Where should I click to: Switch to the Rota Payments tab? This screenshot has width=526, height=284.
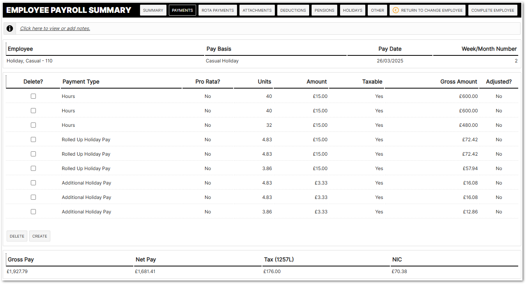[218, 10]
